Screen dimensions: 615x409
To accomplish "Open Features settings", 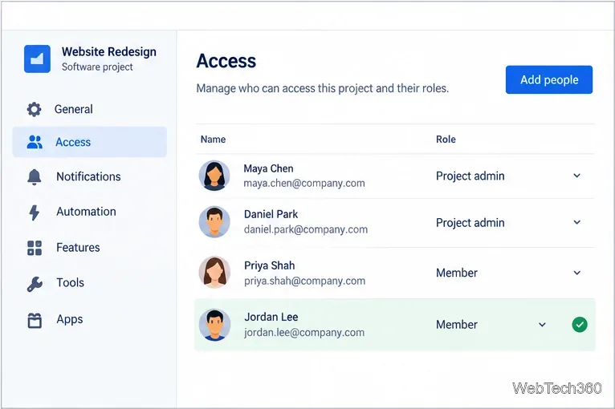I will tap(89, 248).
